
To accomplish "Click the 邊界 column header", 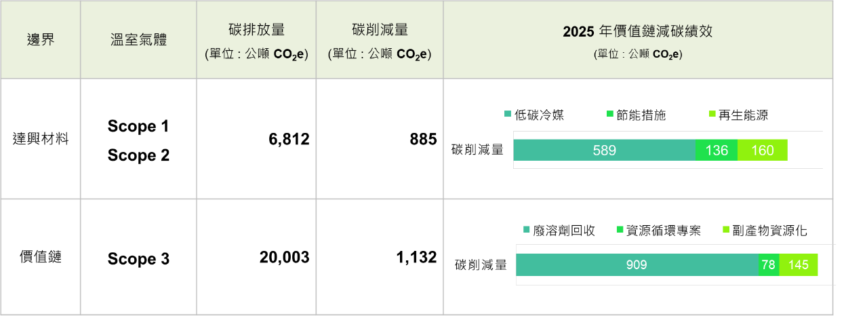I will point(41,39).
